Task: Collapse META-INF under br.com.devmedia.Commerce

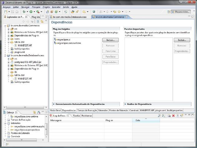Action: point(8,42)
